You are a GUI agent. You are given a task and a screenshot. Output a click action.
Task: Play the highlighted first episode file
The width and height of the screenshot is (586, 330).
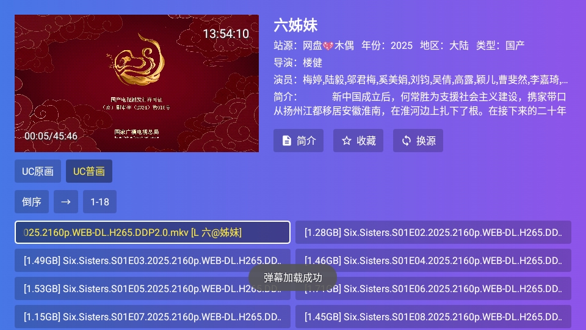(153, 232)
